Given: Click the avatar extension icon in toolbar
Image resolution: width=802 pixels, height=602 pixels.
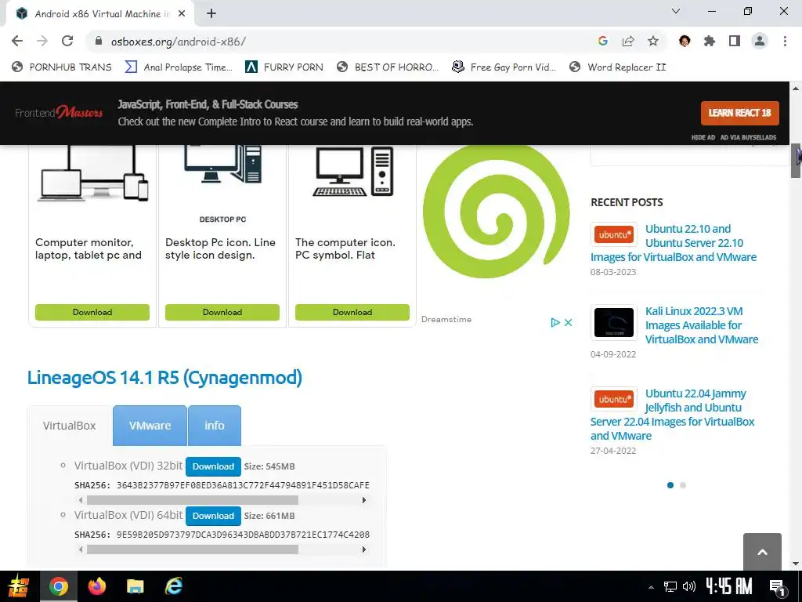Looking at the screenshot, I should (685, 41).
